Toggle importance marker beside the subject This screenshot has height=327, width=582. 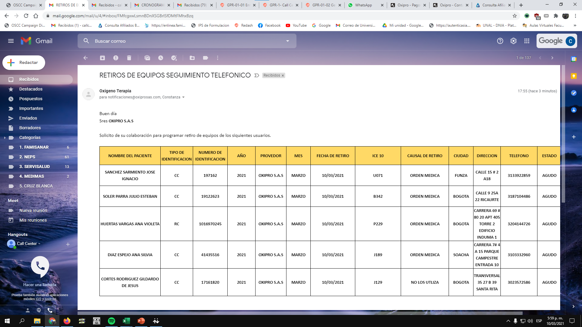coord(257,75)
